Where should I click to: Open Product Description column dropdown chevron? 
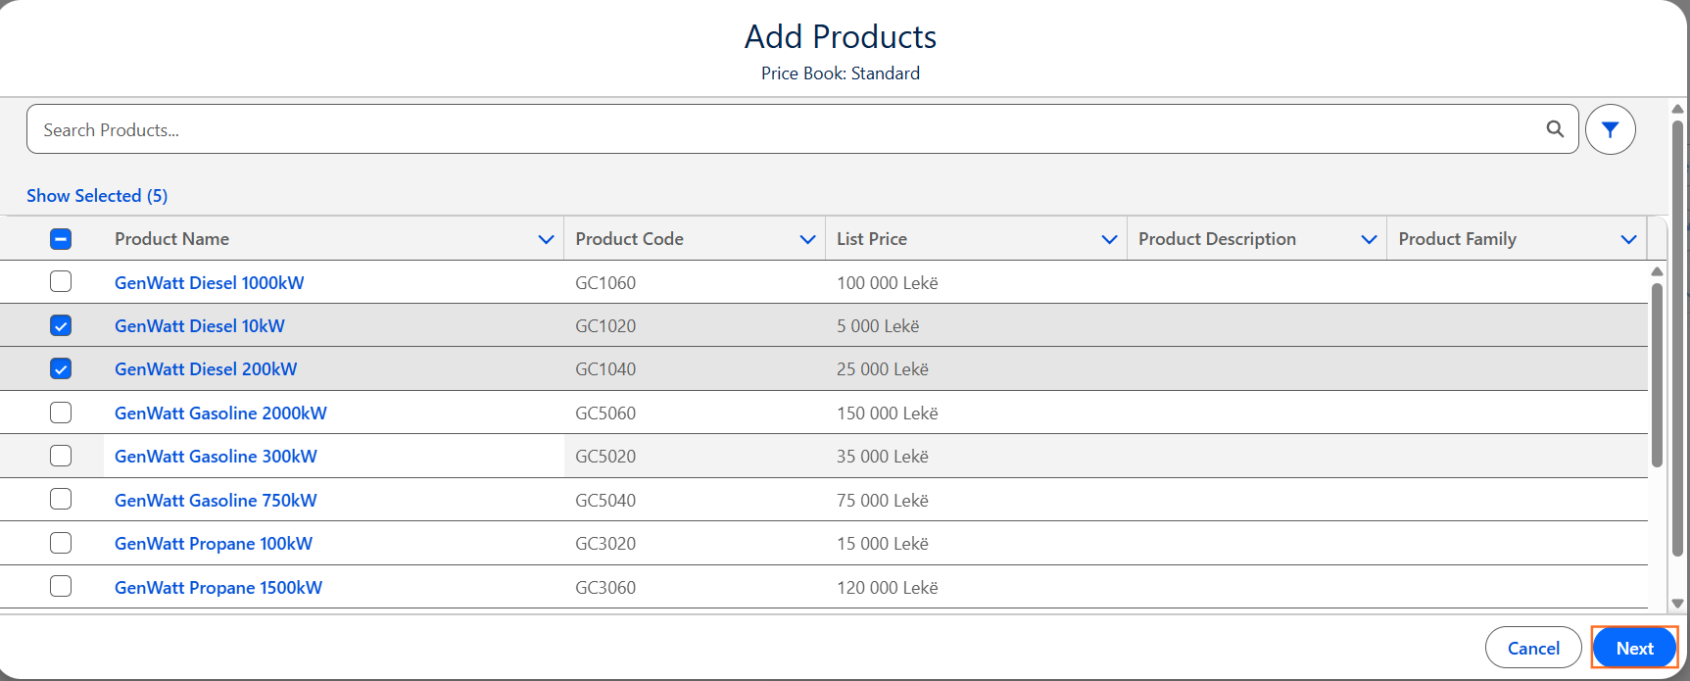[1369, 239]
